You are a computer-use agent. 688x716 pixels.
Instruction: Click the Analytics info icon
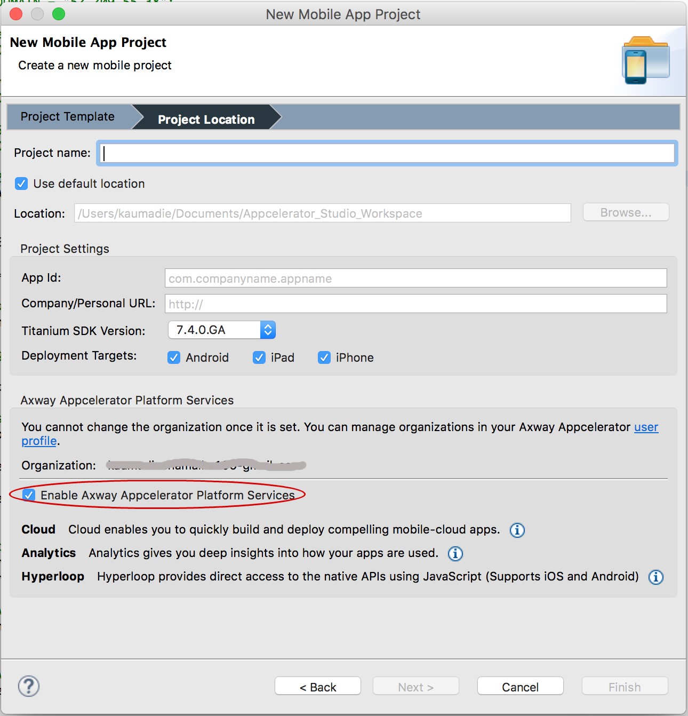455,553
